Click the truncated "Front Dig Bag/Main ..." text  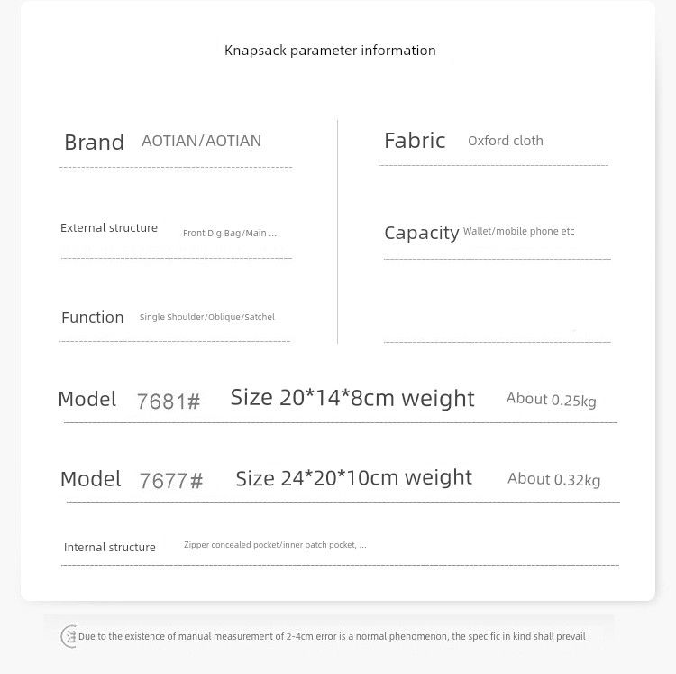click(x=230, y=233)
